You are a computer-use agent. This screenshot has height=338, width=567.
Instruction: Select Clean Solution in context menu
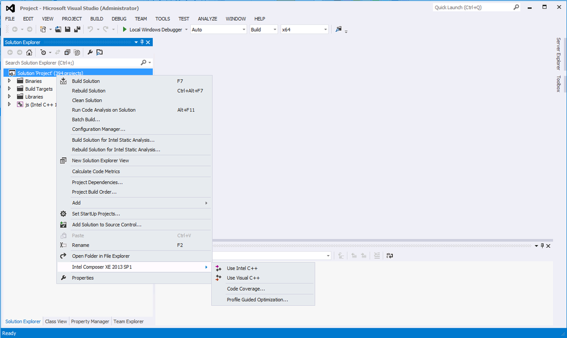tap(134, 100)
